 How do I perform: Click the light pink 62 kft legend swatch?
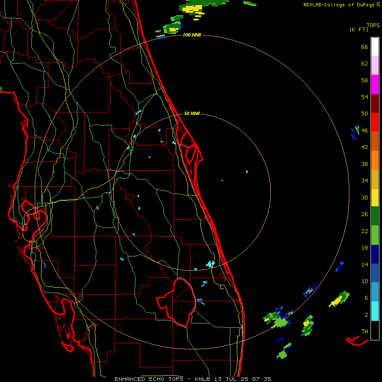tap(375, 65)
